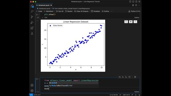The image size is (171, 96).
Task: Run by line in cell toolbar
Action: (120, 77)
